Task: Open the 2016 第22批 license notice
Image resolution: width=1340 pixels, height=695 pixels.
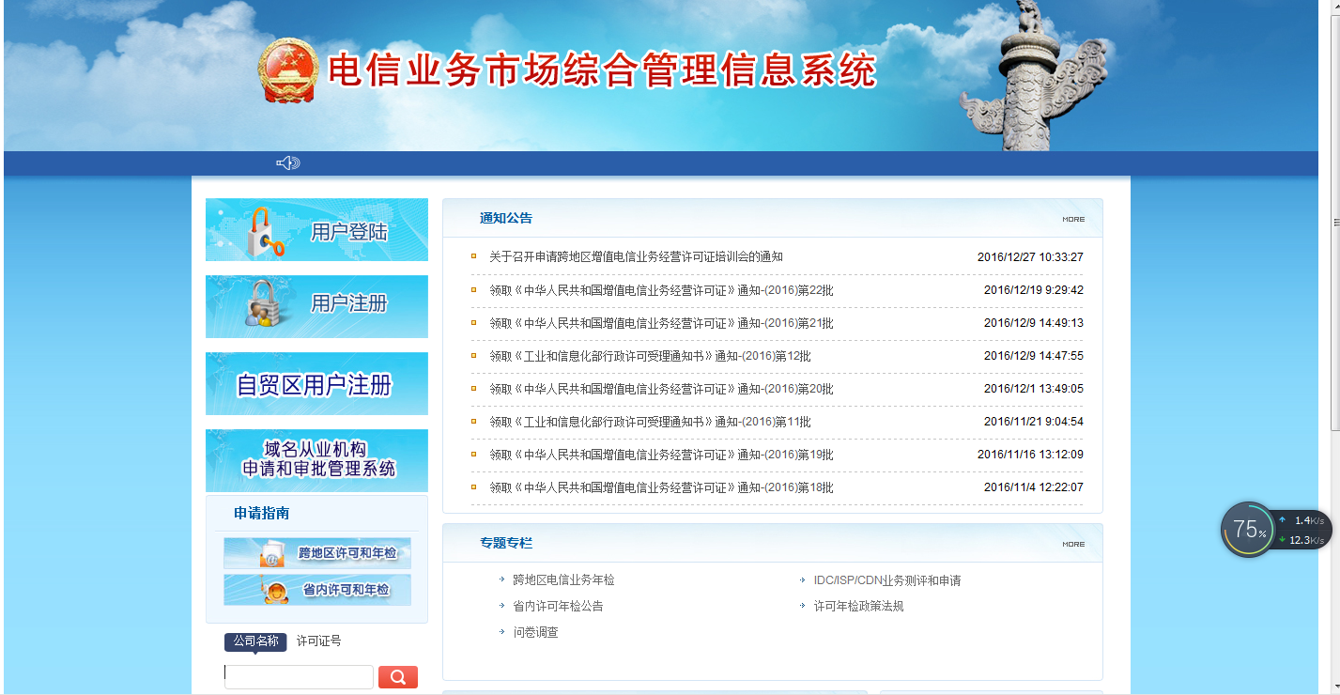Action: [x=660, y=290]
